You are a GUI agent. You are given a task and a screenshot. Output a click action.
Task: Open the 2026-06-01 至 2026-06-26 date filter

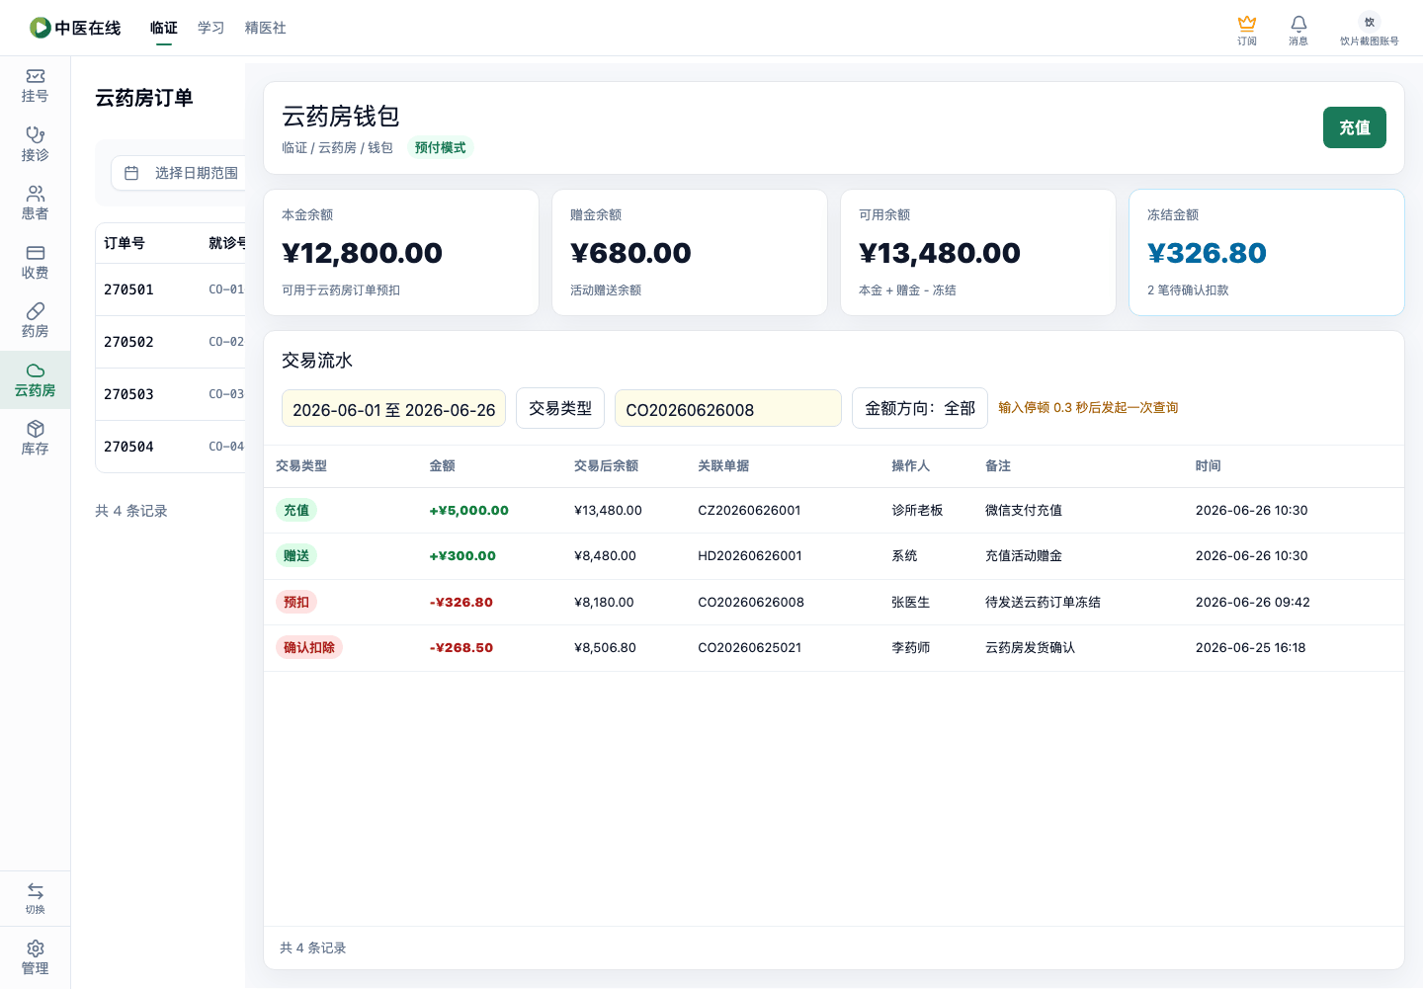(x=393, y=408)
